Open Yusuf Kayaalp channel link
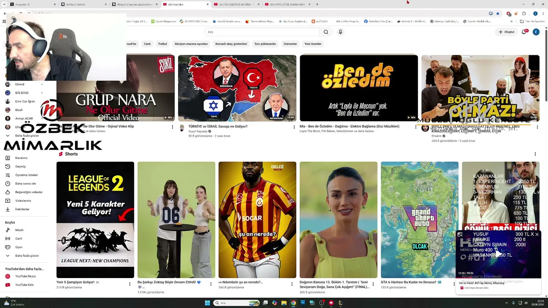This screenshot has height=308, width=548. click(197, 131)
